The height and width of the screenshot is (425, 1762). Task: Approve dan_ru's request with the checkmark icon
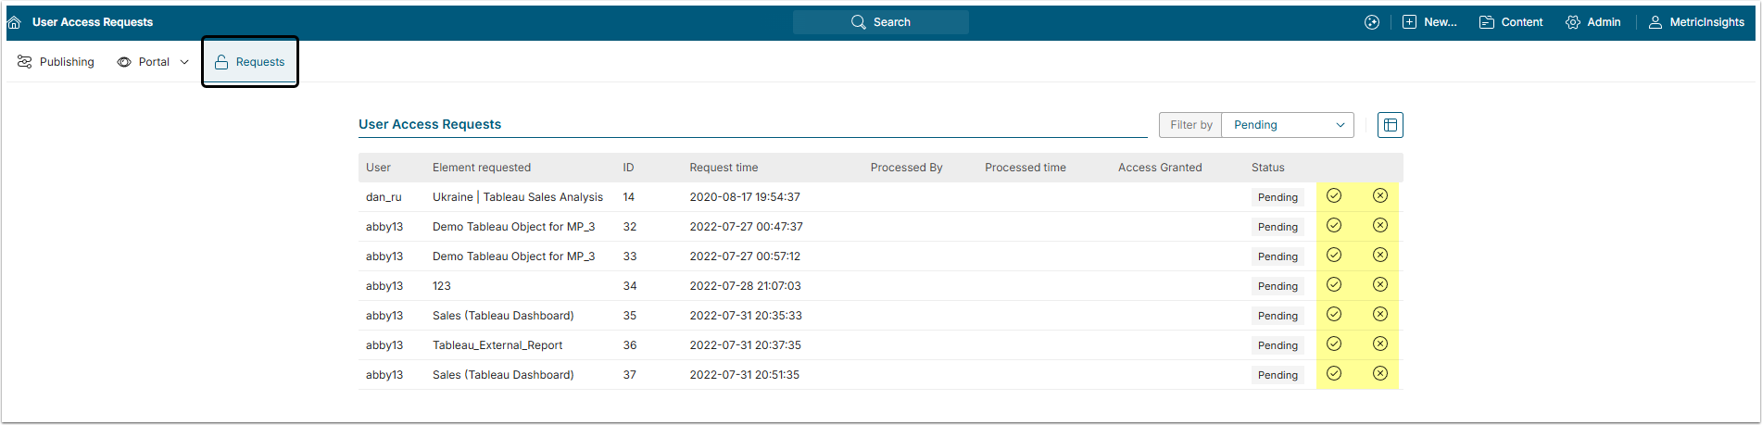coord(1334,195)
